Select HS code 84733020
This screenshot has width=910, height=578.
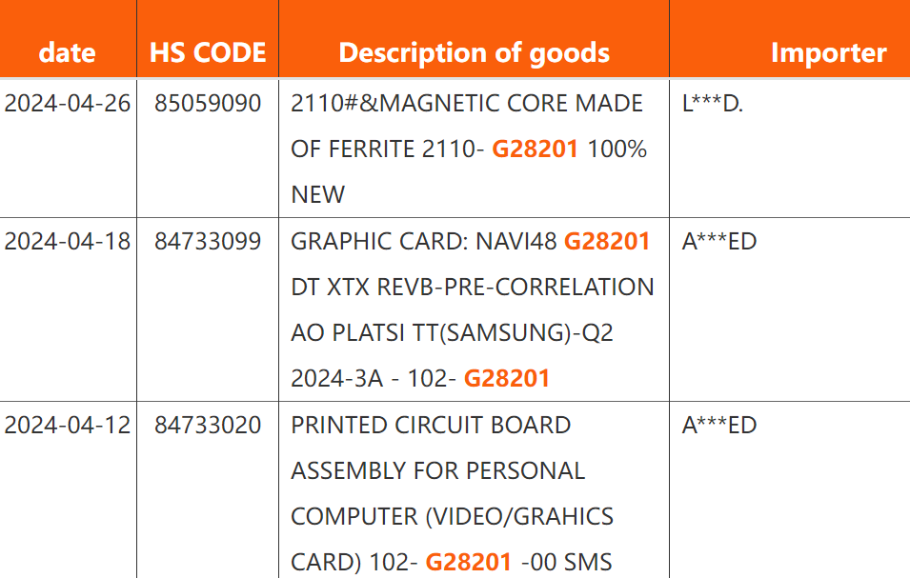pos(208,426)
